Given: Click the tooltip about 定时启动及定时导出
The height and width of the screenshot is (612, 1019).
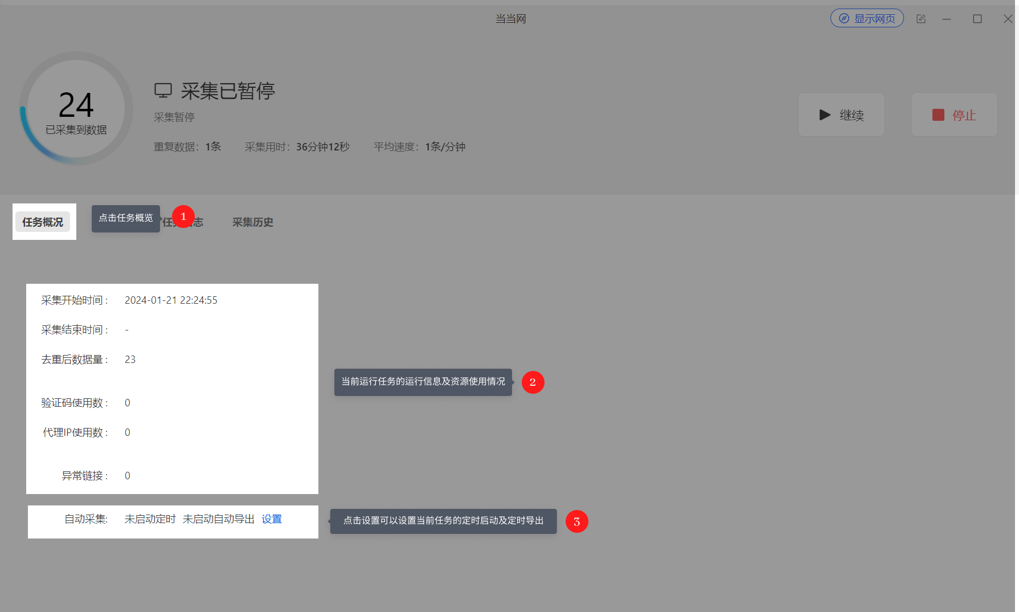Looking at the screenshot, I should [443, 521].
